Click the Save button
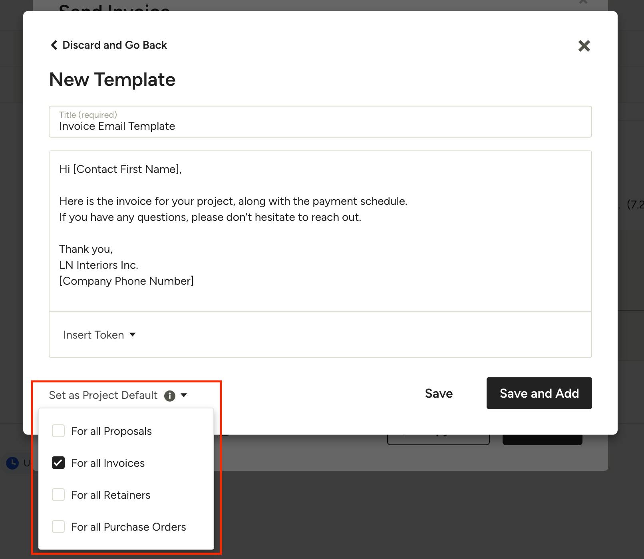The image size is (644, 559). [439, 393]
